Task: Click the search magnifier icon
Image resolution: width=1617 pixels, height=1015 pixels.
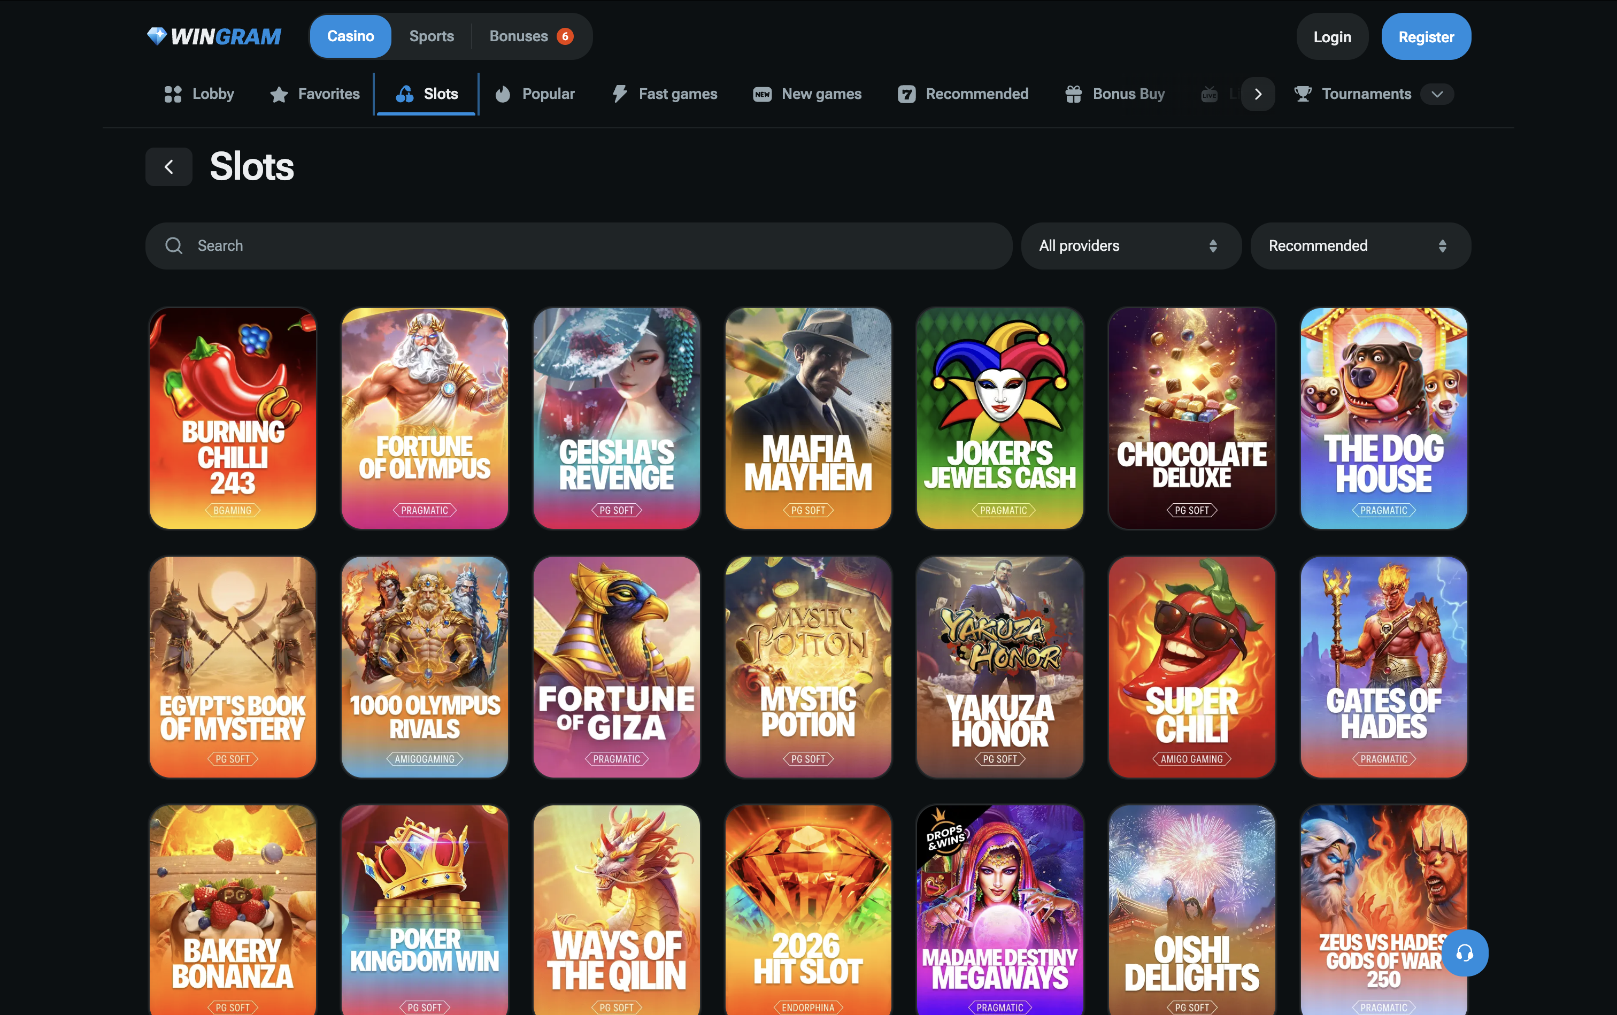Action: [174, 245]
